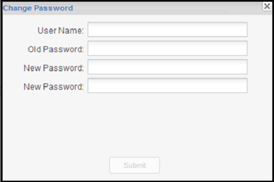Click inside the third text box
The image size is (274, 182).
(x=167, y=67)
